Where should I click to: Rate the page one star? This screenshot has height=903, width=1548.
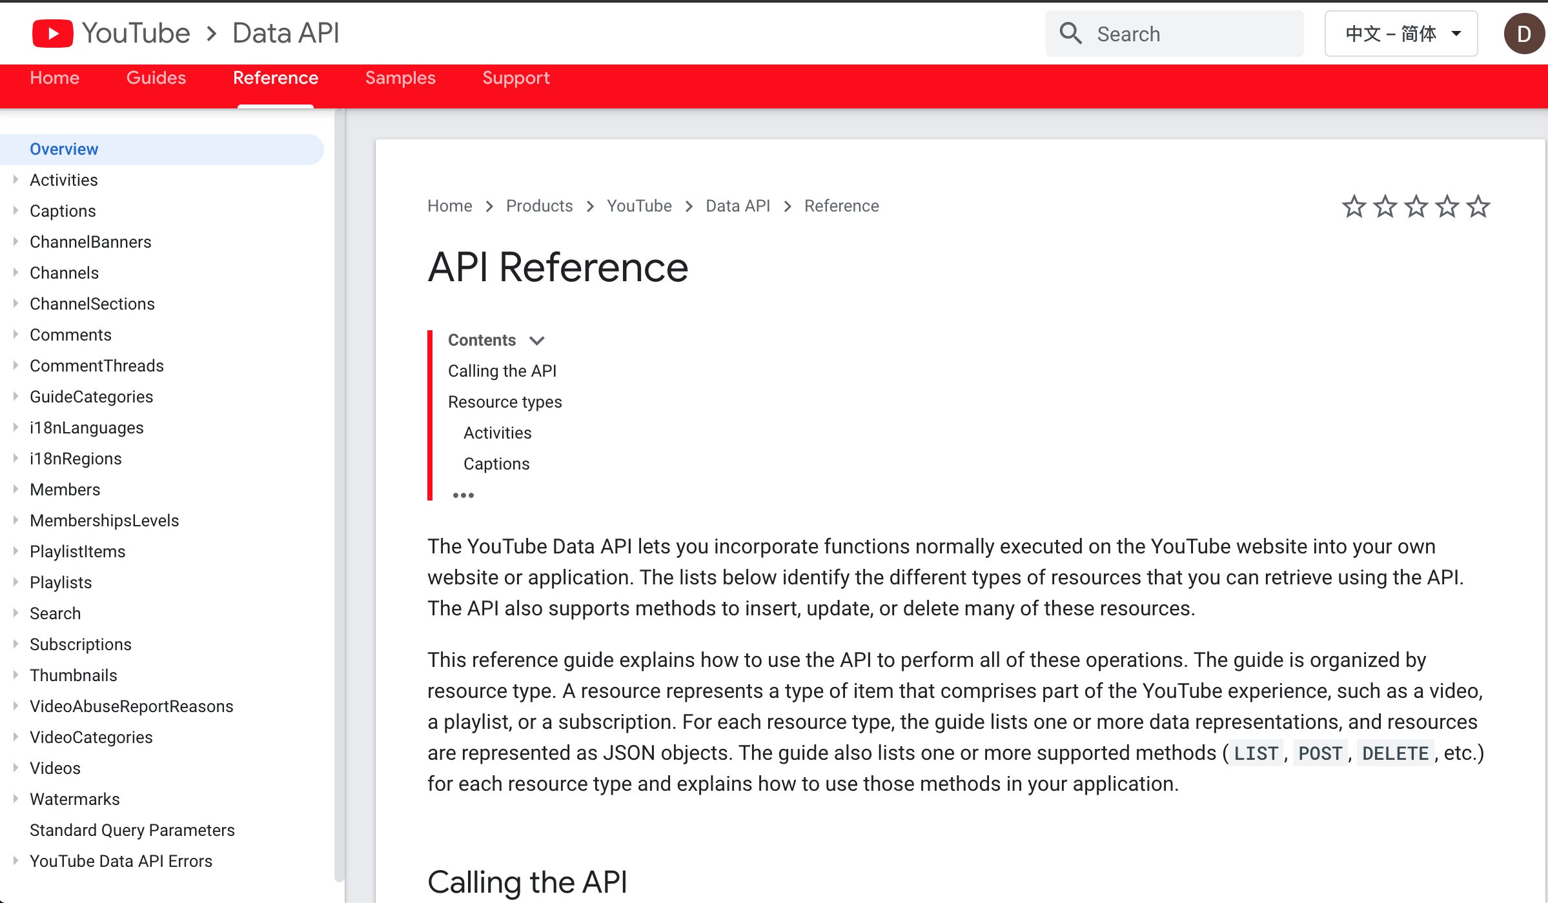pos(1354,206)
